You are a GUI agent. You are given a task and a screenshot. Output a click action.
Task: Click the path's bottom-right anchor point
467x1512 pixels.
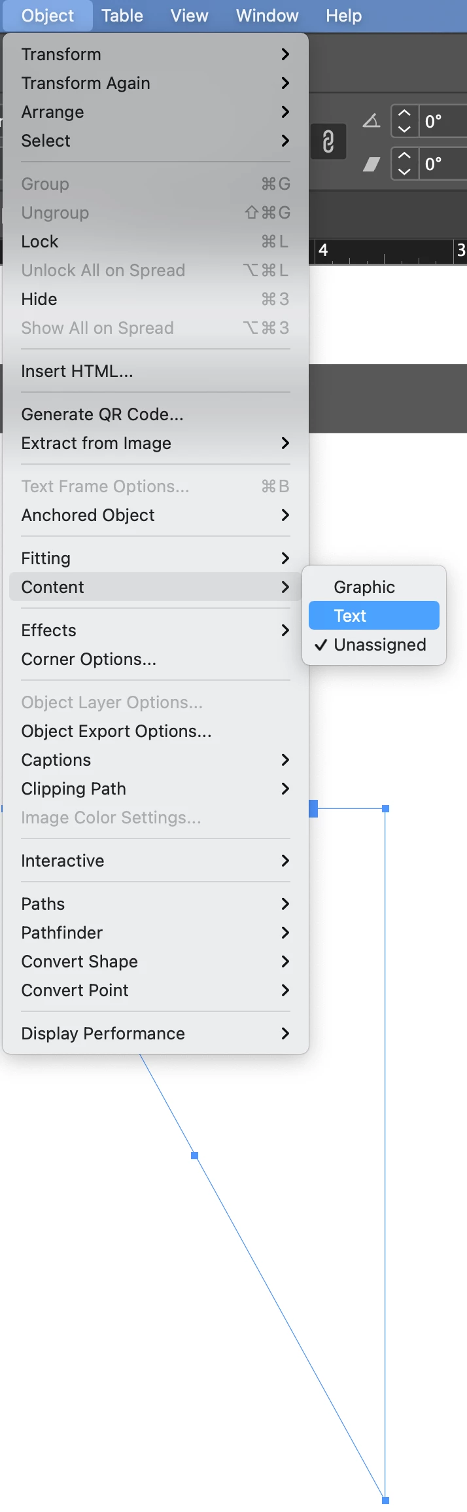coord(385,1500)
